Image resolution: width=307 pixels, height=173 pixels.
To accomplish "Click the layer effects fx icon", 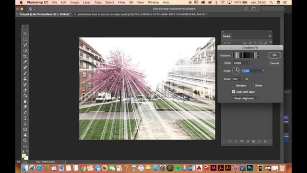I will coord(236,141).
